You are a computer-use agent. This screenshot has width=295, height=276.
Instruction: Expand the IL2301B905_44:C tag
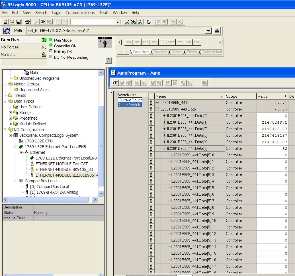pyautogui.click(x=157, y=103)
